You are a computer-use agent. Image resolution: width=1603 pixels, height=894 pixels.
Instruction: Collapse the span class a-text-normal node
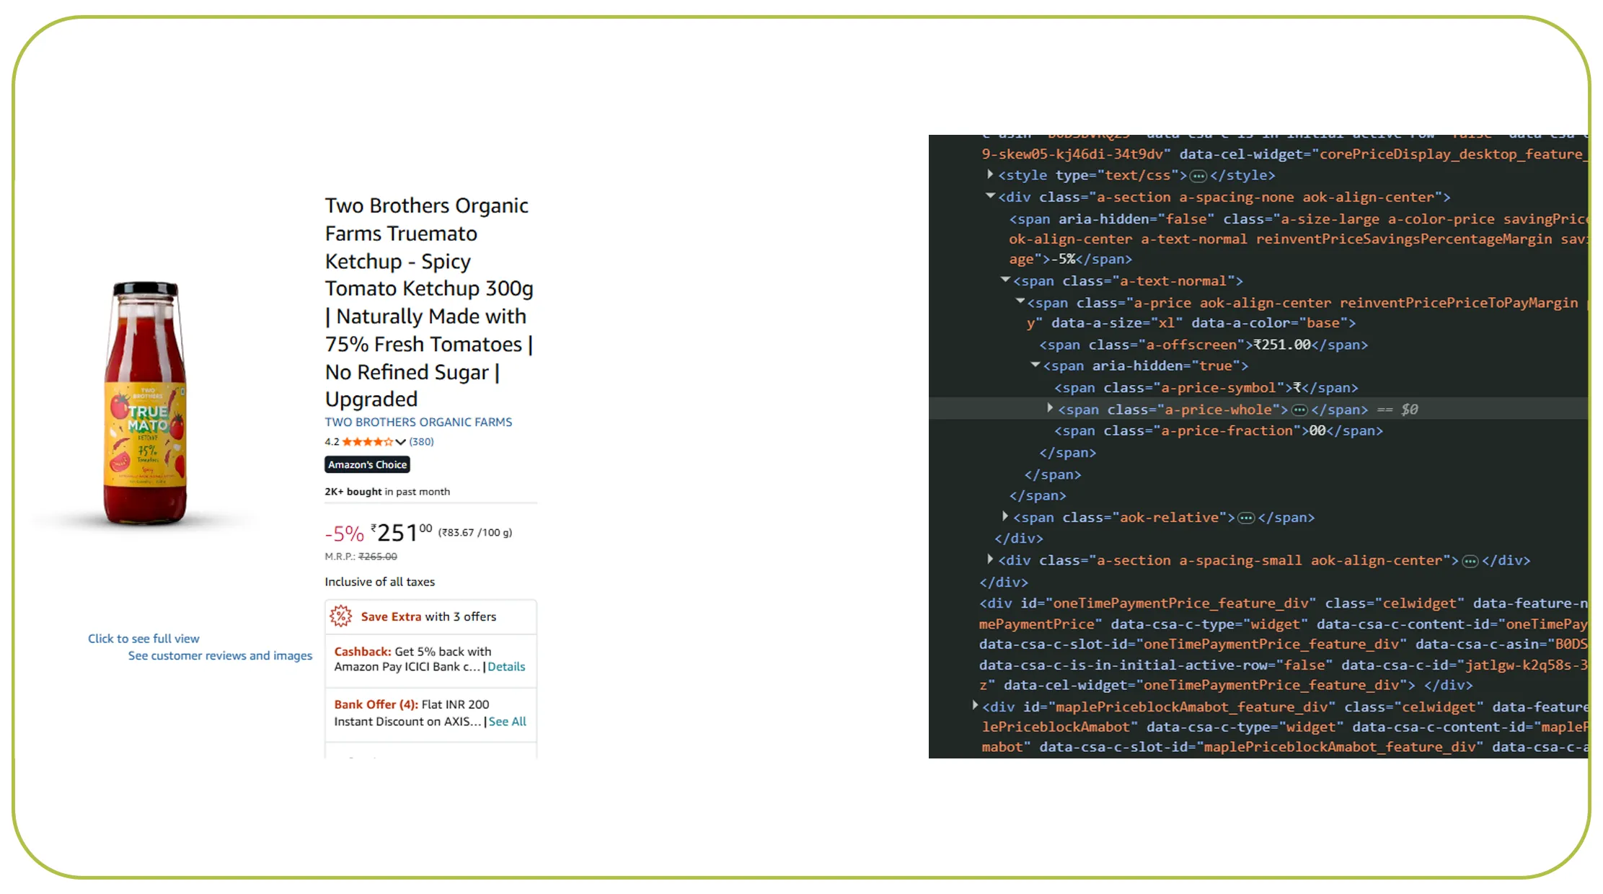pyautogui.click(x=1005, y=280)
